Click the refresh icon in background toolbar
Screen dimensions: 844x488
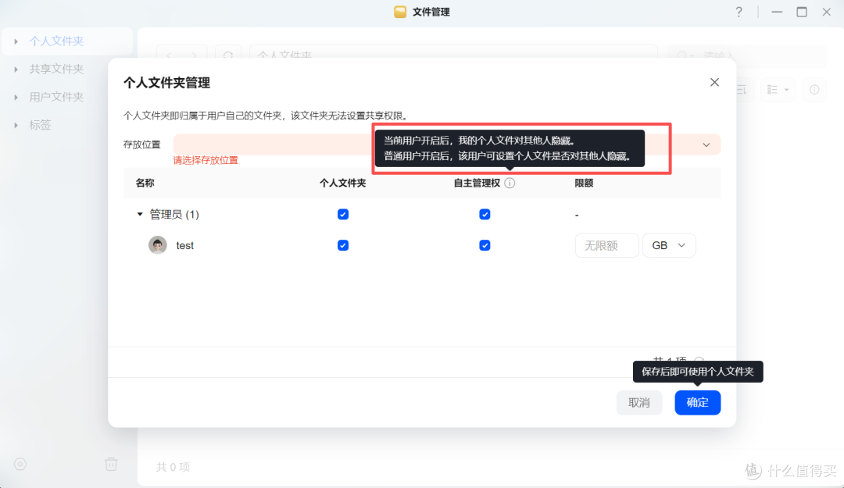(228, 55)
